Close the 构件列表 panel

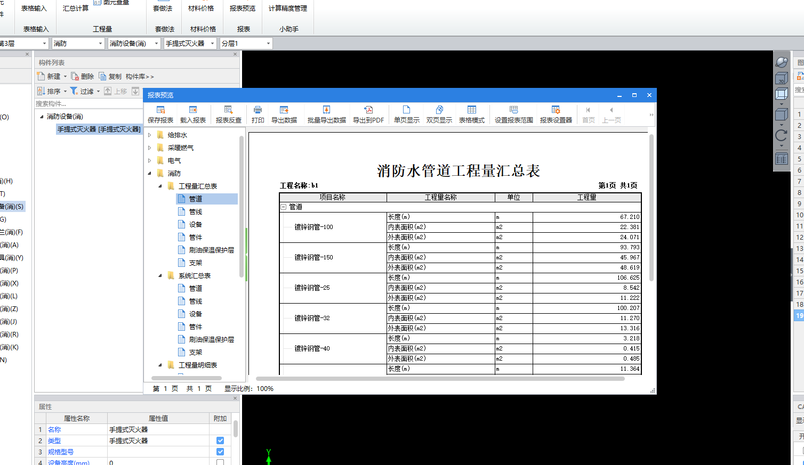point(235,54)
